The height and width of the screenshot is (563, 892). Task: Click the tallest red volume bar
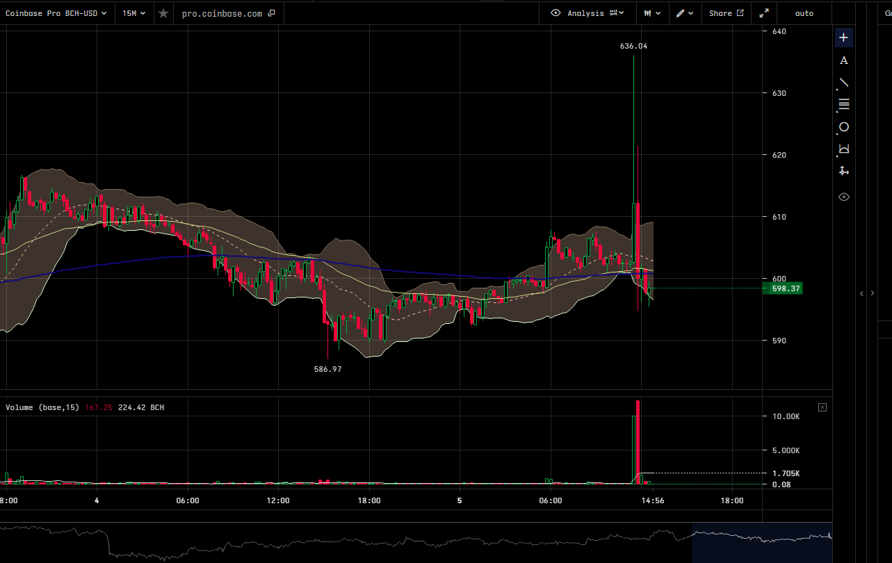tap(638, 442)
